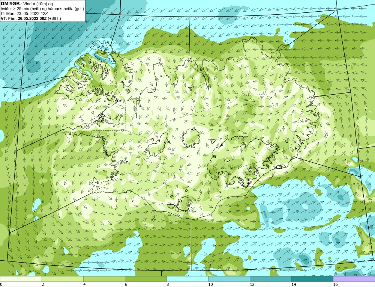Click the legend label '2'
The height and width of the screenshot is (287, 375).
point(43,284)
